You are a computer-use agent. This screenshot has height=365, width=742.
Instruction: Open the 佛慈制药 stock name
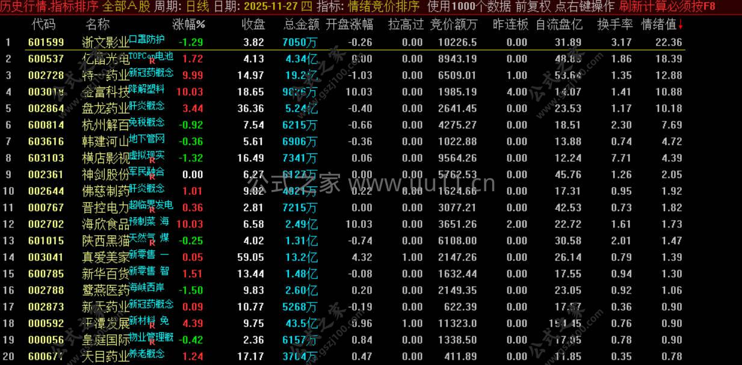tap(105, 192)
